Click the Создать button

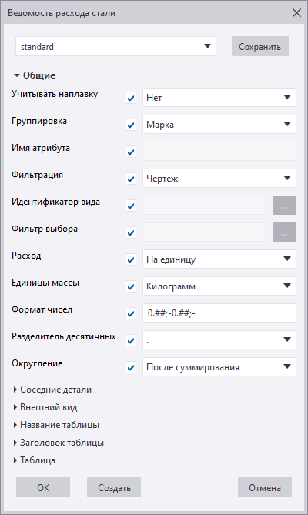pos(114,487)
